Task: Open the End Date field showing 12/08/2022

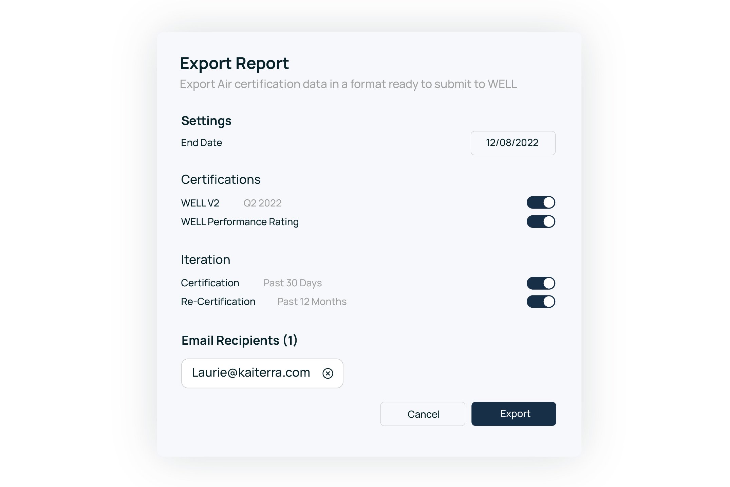Action: tap(512, 143)
